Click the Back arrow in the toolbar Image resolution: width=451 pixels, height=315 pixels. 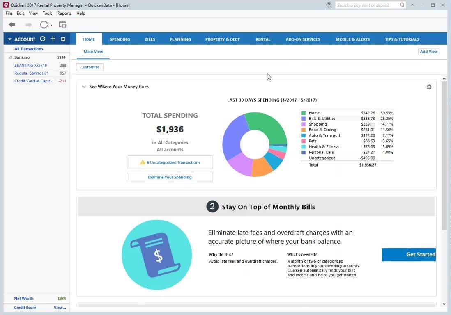[x=12, y=25]
